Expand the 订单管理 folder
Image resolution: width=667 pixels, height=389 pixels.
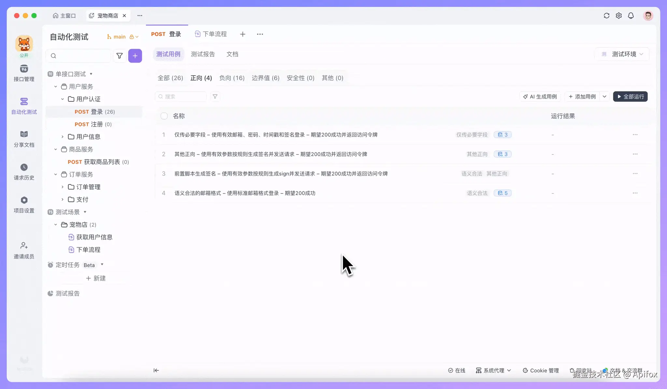pos(63,187)
